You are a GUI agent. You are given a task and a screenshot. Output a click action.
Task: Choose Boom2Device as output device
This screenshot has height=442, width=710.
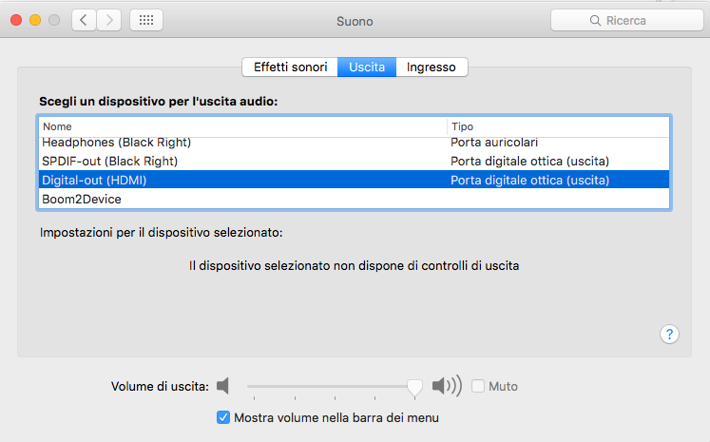82,200
